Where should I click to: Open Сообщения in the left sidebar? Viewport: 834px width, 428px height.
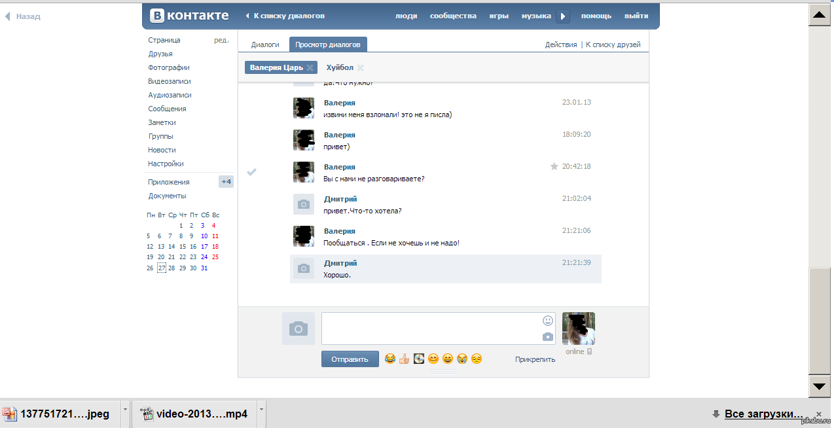point(167,109)
